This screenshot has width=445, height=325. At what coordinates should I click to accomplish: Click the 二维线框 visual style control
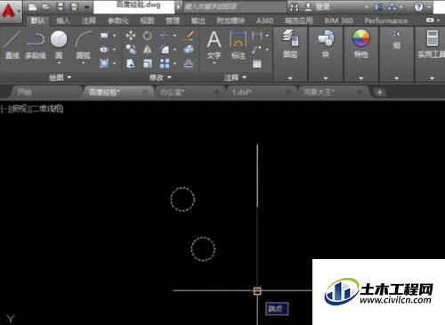pyautogui.click(x=47, y=109)
